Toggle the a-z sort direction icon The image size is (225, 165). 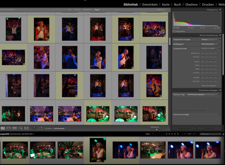point(42,128)
